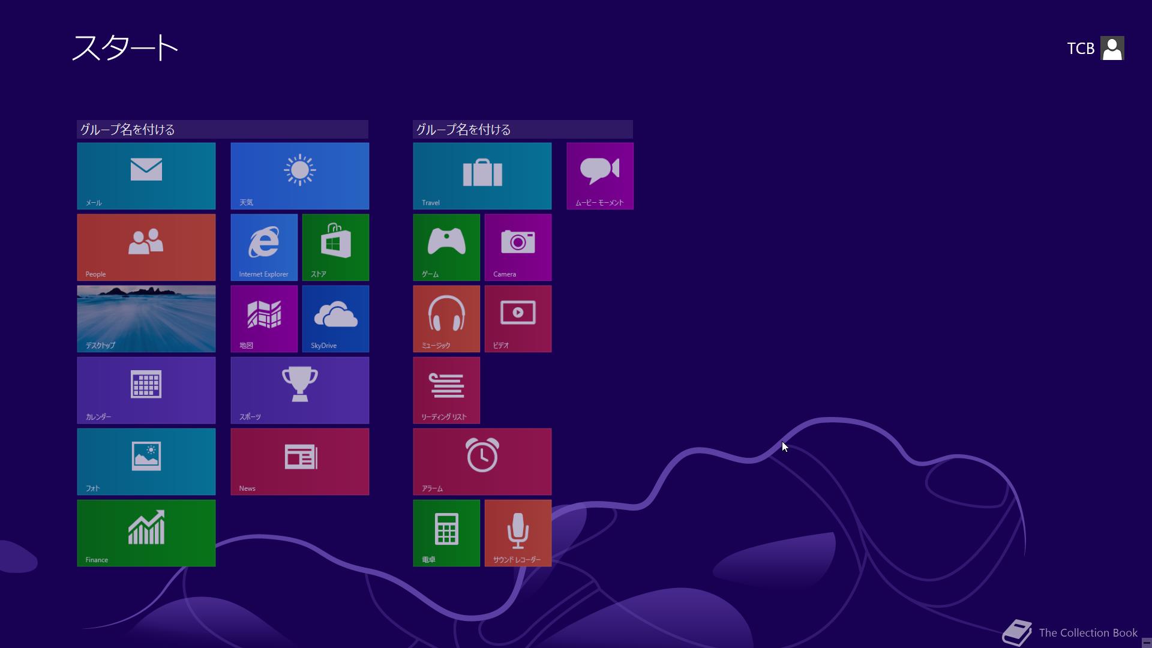1152x648 pixels.
Task: Open the TCB user account menu
Action: pyautogui.click(x=1095, y=48)
